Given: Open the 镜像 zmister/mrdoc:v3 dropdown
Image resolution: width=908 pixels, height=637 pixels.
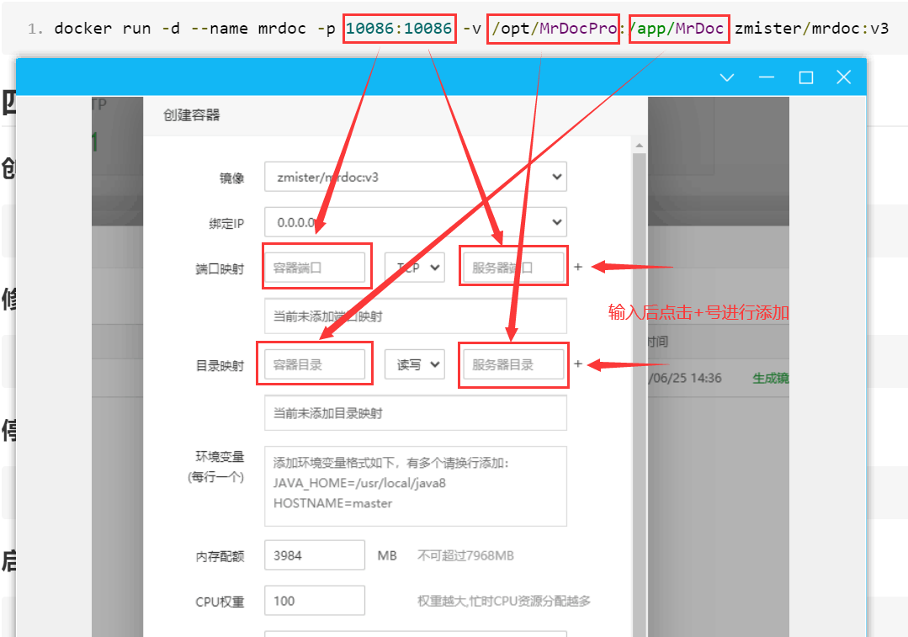Looking at the screenshot, I should (x=415, y=177).
